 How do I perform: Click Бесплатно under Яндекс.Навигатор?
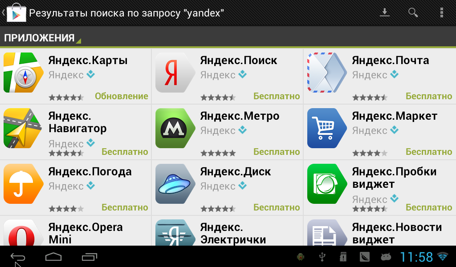tap(125, 152)
